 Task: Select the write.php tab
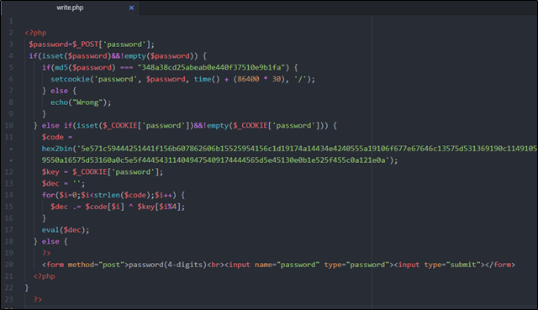70,8
